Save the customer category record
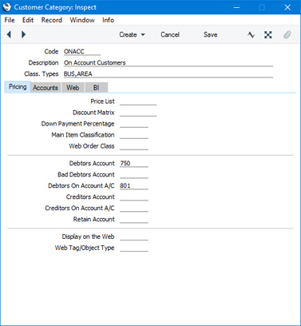Viewport: 301px width, 326px height. pyautogui.click(x=210, y=34)
